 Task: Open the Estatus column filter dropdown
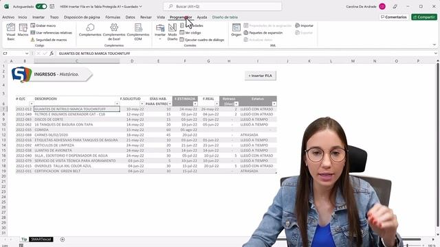pos(274,104)
